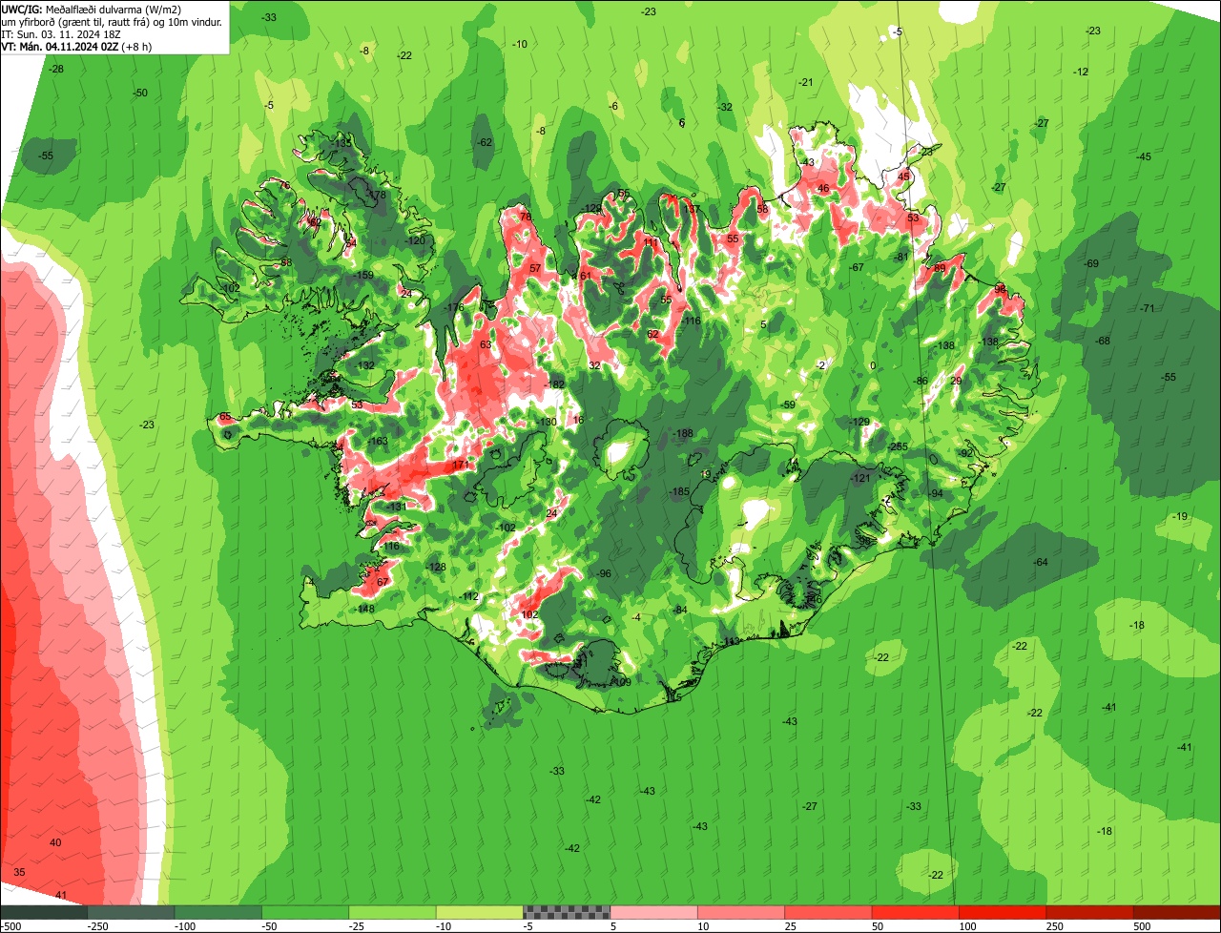Click the -69 value over the eastern sea
Viewport: 1221px width, 933px height.
[1091, 263]
